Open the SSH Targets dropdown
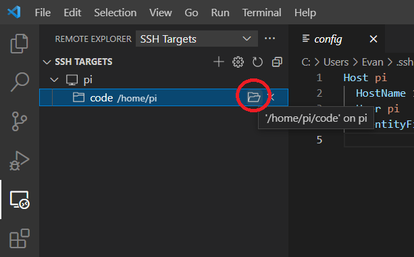414x257 pixels. (x=197, y=39)
